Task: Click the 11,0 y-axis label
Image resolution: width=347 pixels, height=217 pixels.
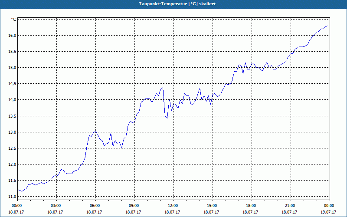Action: pyautogui.click(x=12, y=197)
